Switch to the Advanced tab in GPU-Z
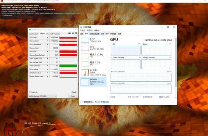This screenshot has height=136, width=208. pos(49,34)
